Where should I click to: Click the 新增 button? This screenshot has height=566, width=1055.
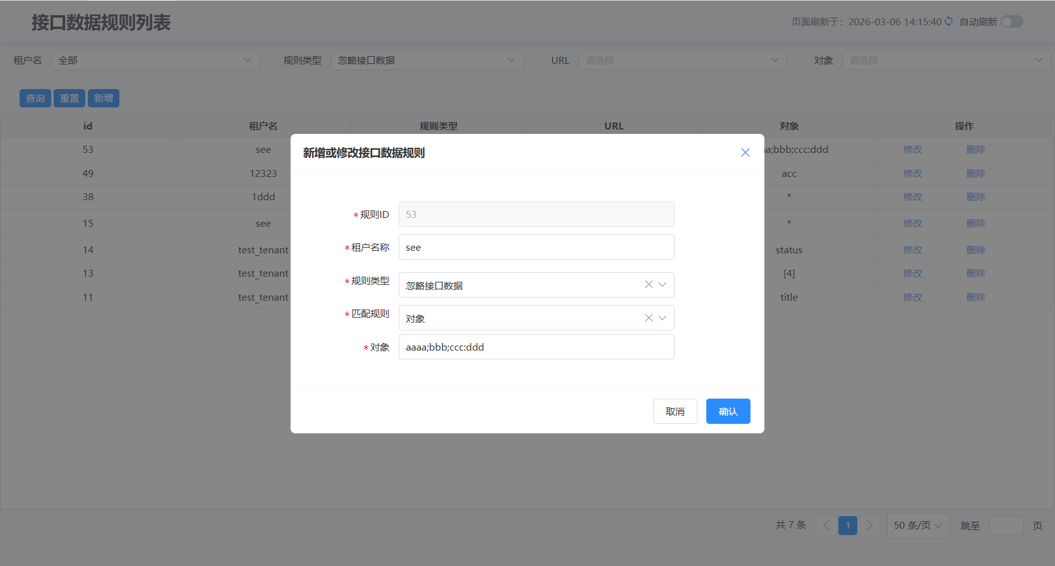(104, 98)
